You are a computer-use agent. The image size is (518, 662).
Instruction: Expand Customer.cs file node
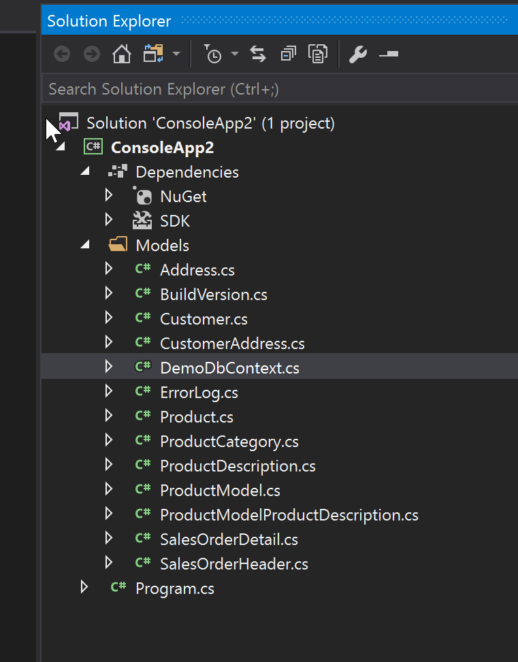109,318
